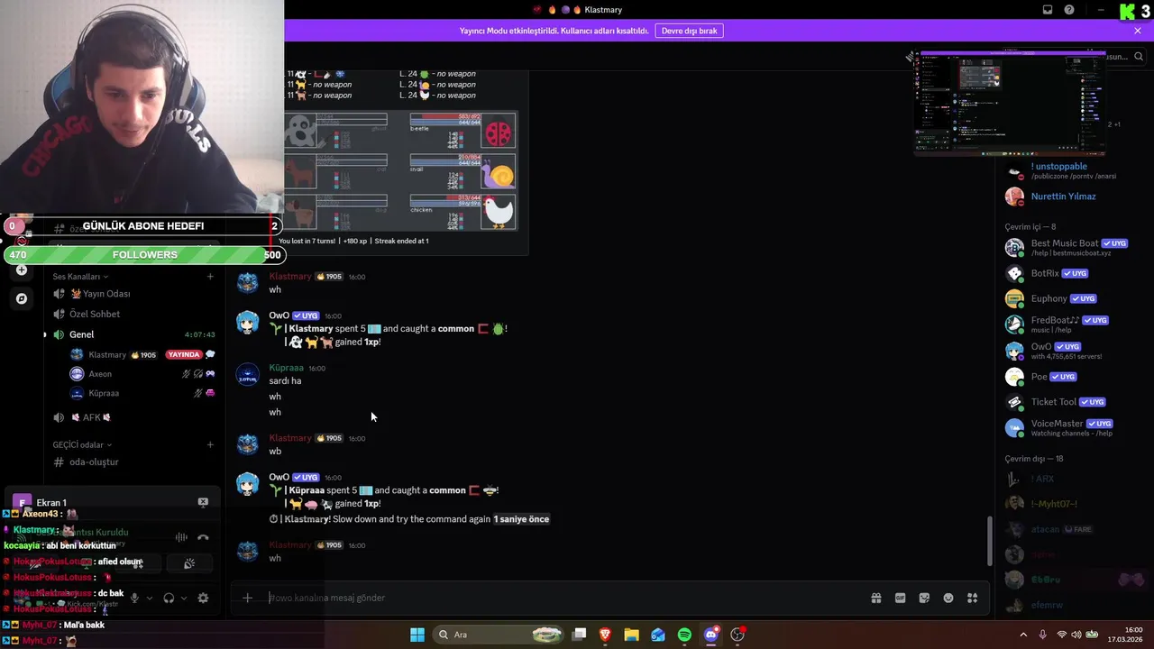Viewport: 1154px width, 649px height.
Task: Open the GIF picker
Action: click(900, 598)
